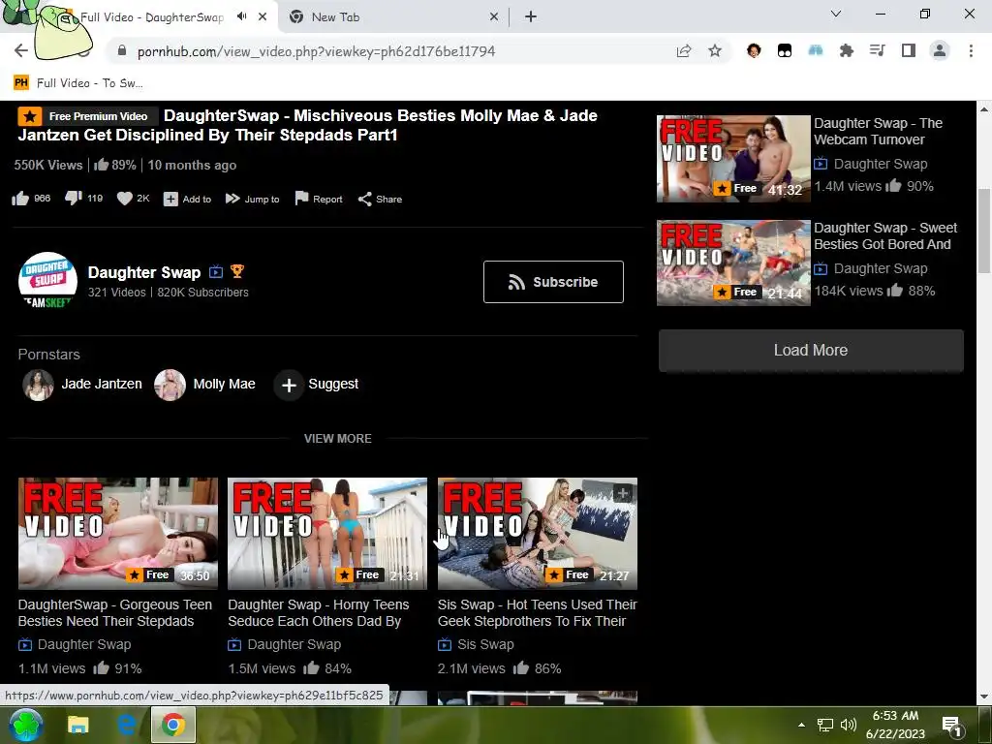Open the channel logo avatar
992x744 pixels.
tap(48, 281)
